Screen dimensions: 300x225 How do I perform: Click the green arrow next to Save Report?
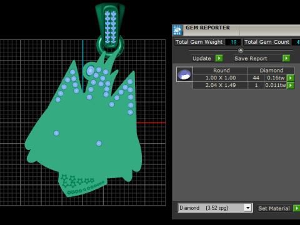pos(286,58)
